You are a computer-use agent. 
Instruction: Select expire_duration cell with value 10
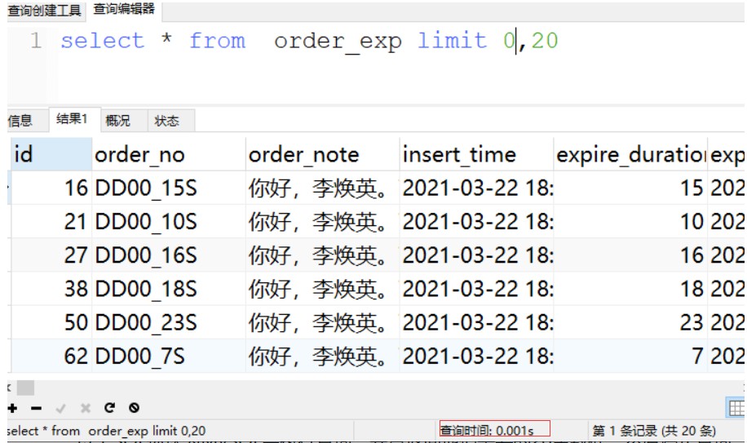[x=630, y=222]
